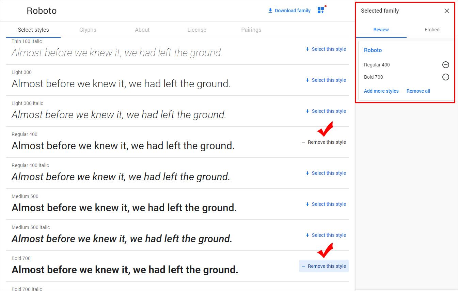Click the Add more styles link

381,91
